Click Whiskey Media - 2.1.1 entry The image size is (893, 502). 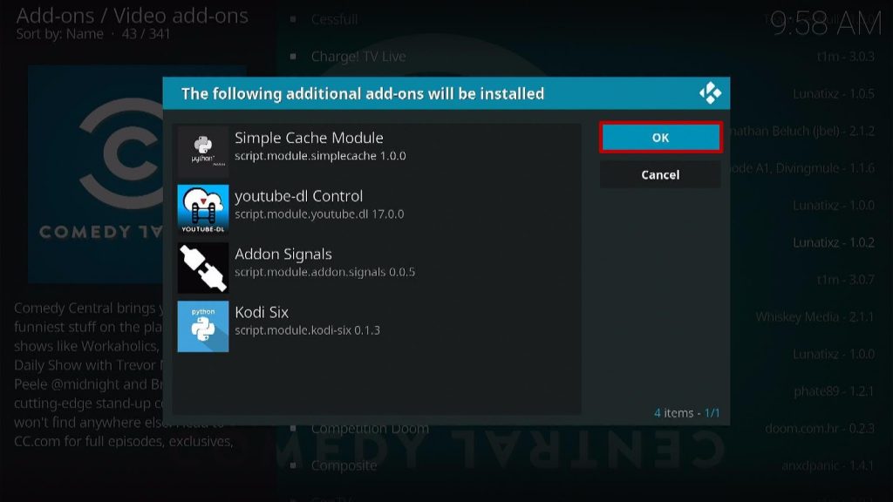coord(815,317)
